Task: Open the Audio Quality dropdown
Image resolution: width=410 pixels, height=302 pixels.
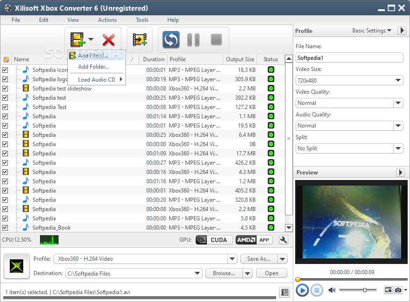Action: point(398,126)
